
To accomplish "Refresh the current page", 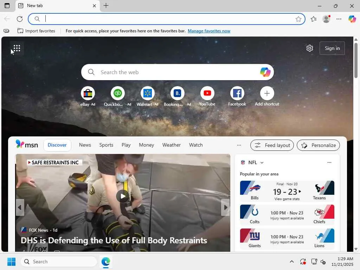I will (20, 19).
